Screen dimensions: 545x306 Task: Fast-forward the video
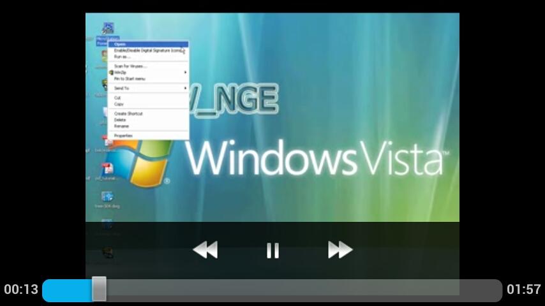click(340, 250)
